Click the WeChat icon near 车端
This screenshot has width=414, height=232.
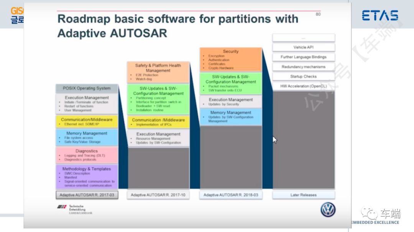tap(369, 213)
